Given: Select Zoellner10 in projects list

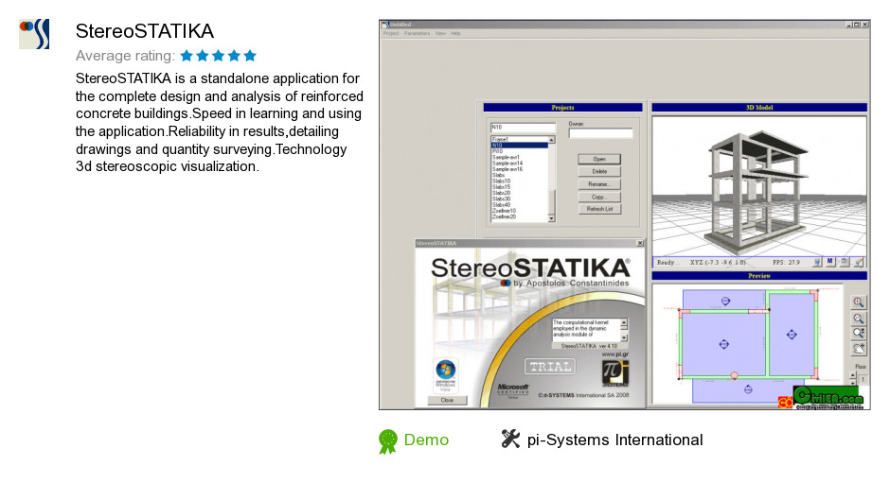Looking at the screenshot, I should pyautogui.click(x=519, y=211).
